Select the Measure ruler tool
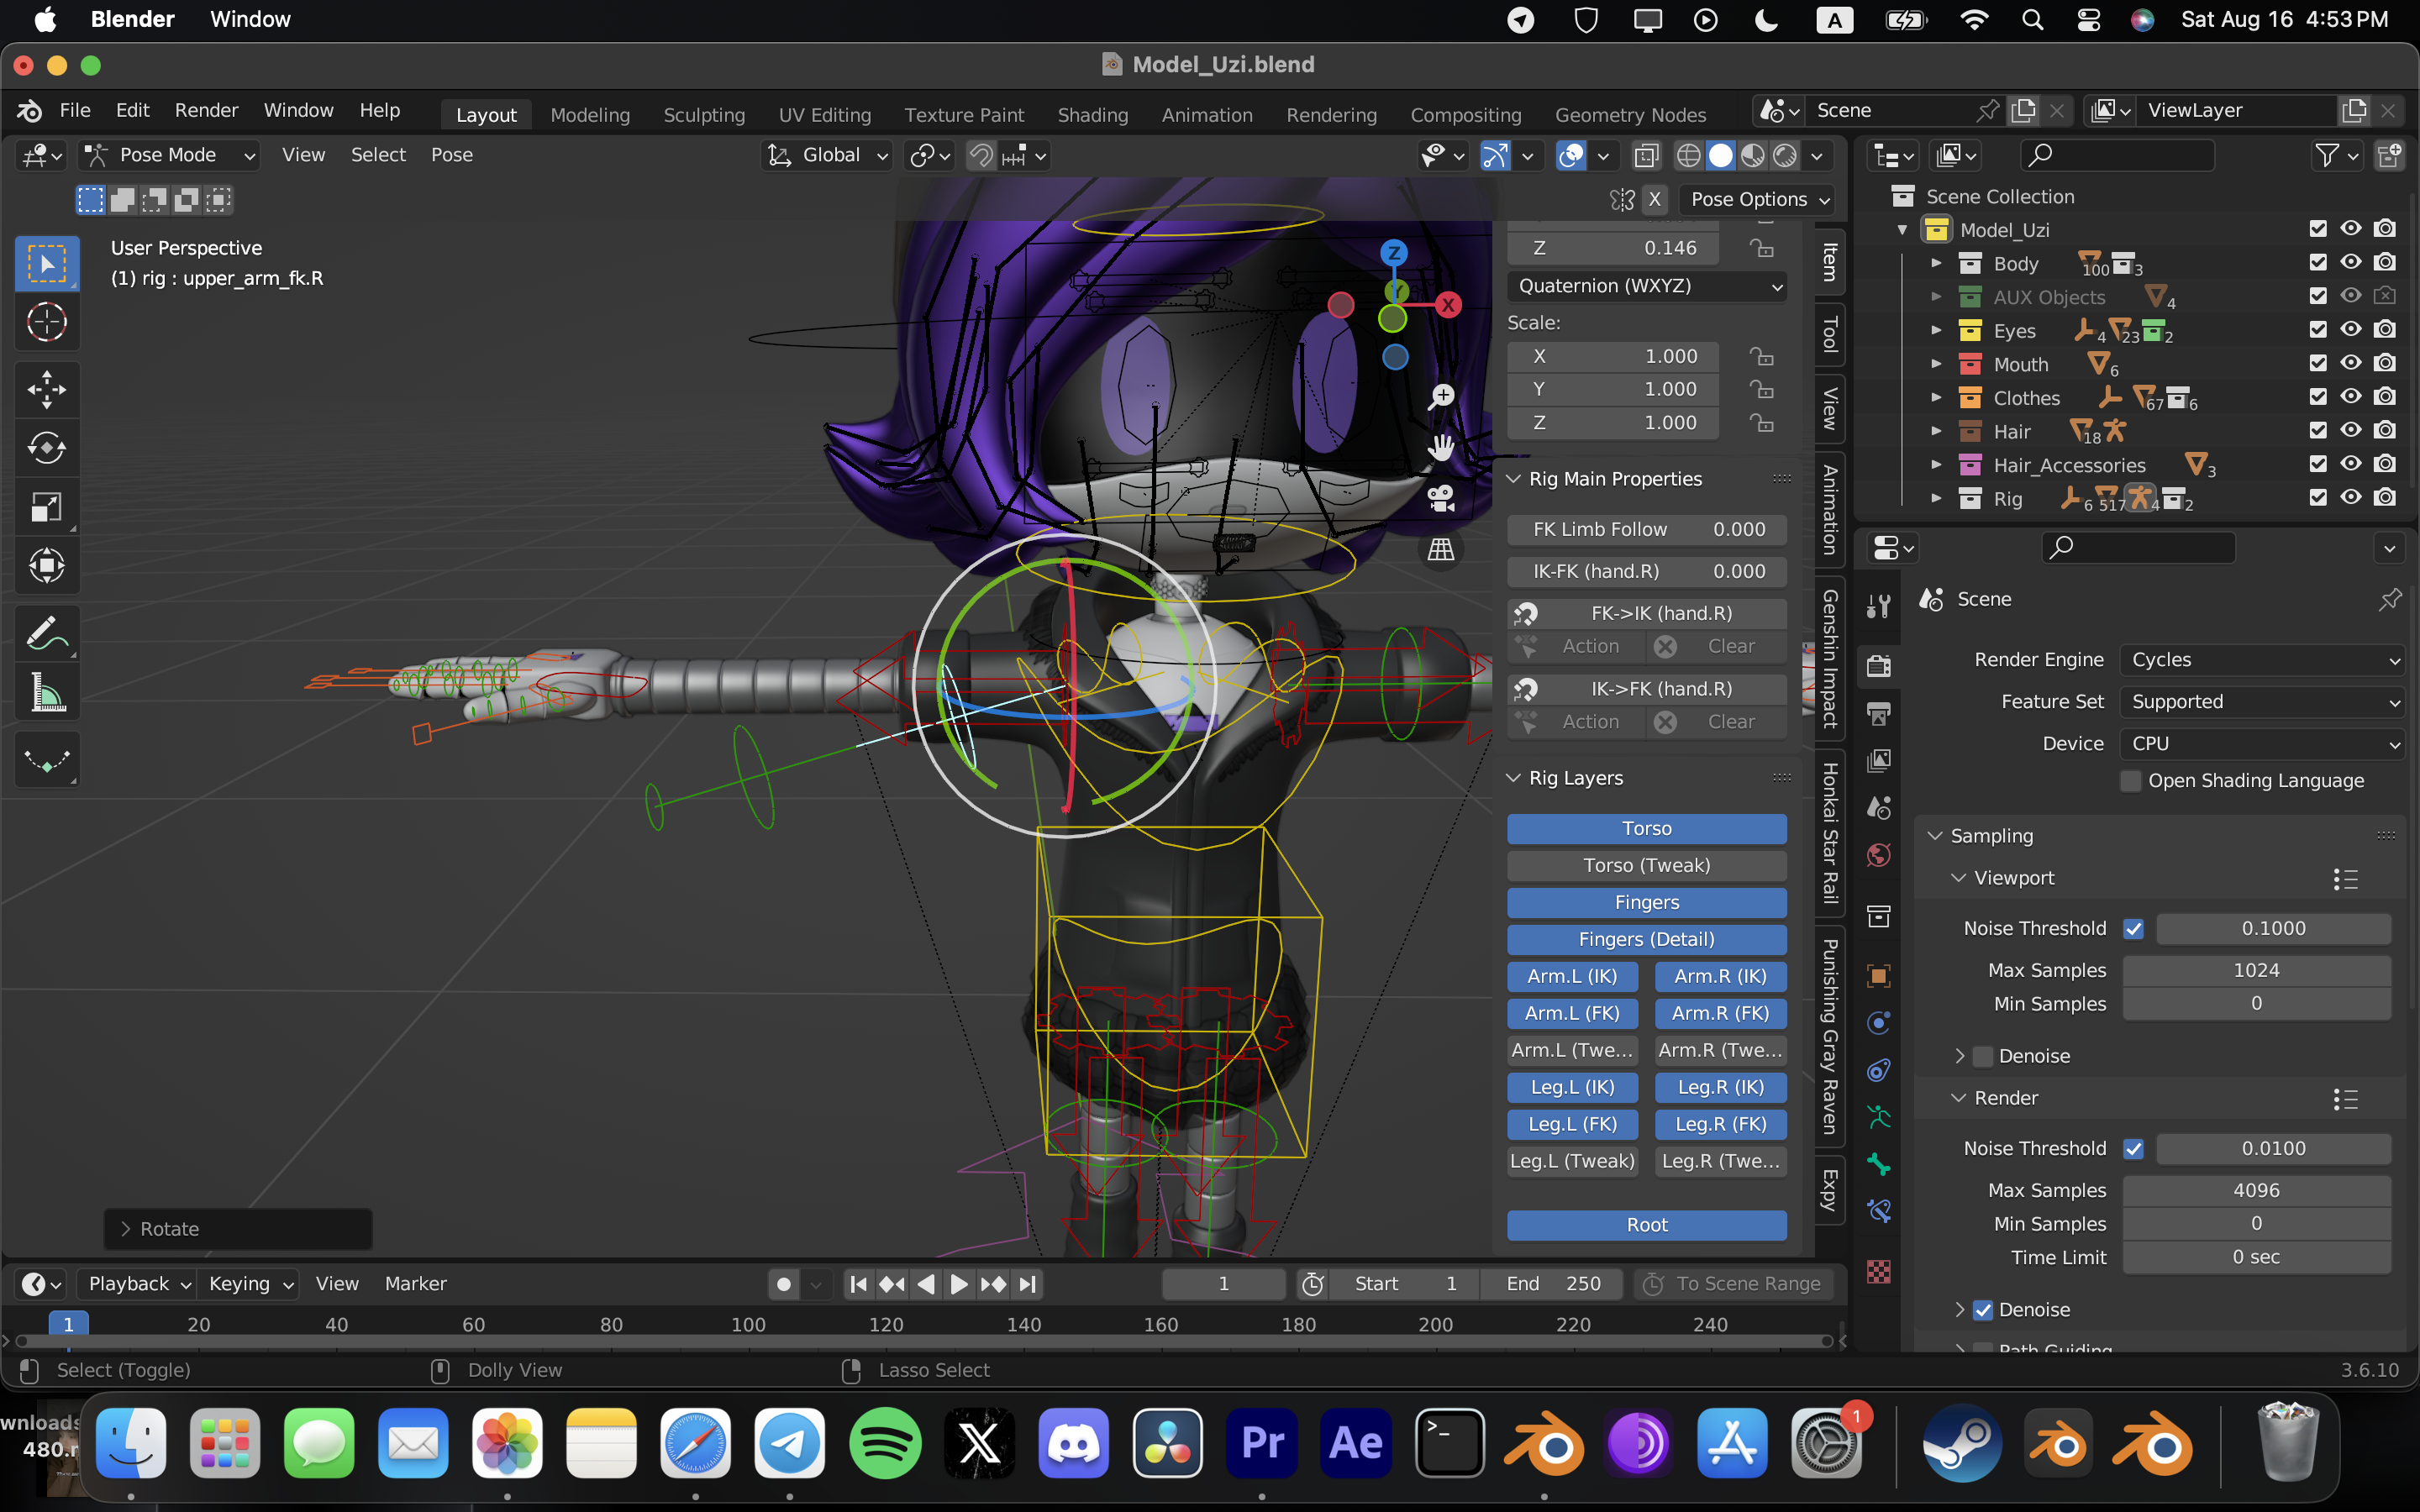This screenshot has width=2420, height=1512. coord(46,692)
